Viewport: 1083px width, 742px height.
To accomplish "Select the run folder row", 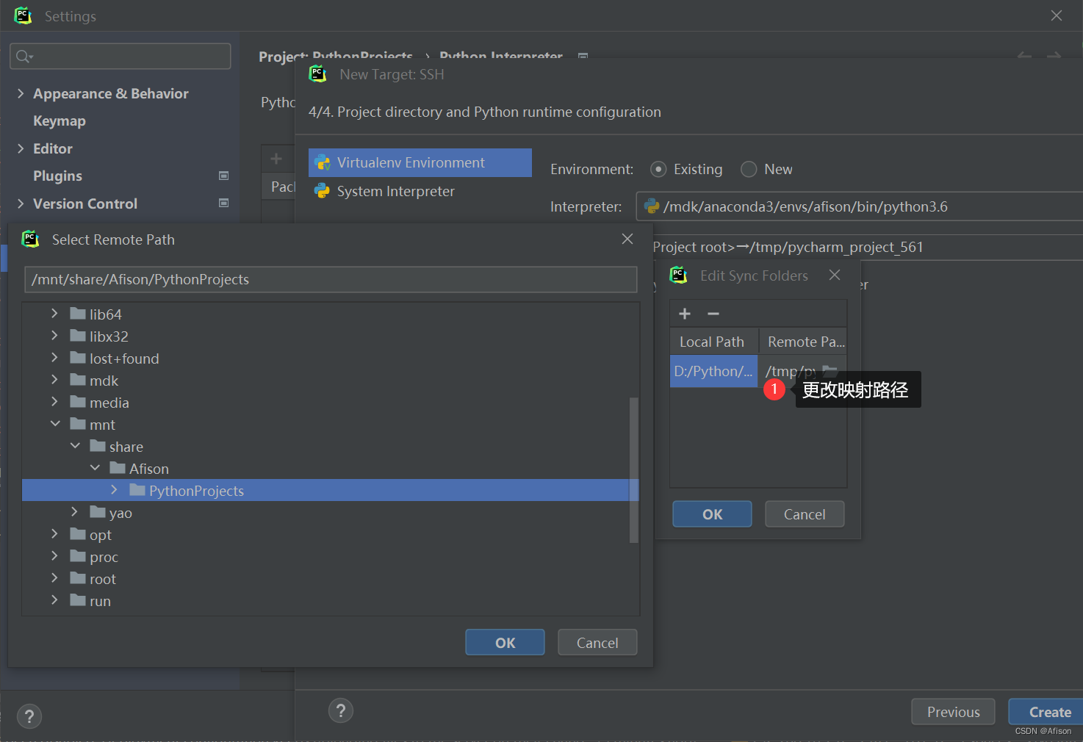I will click(331, 600).
